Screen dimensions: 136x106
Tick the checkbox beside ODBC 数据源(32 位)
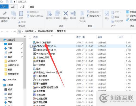[x=31, y=46]
